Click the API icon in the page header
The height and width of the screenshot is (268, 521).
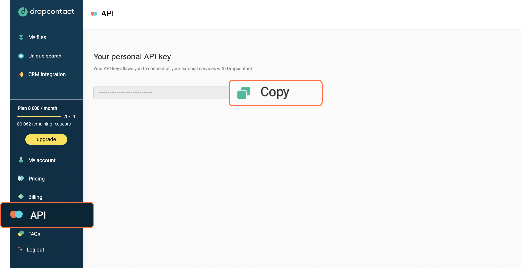[x=93, y=13]
